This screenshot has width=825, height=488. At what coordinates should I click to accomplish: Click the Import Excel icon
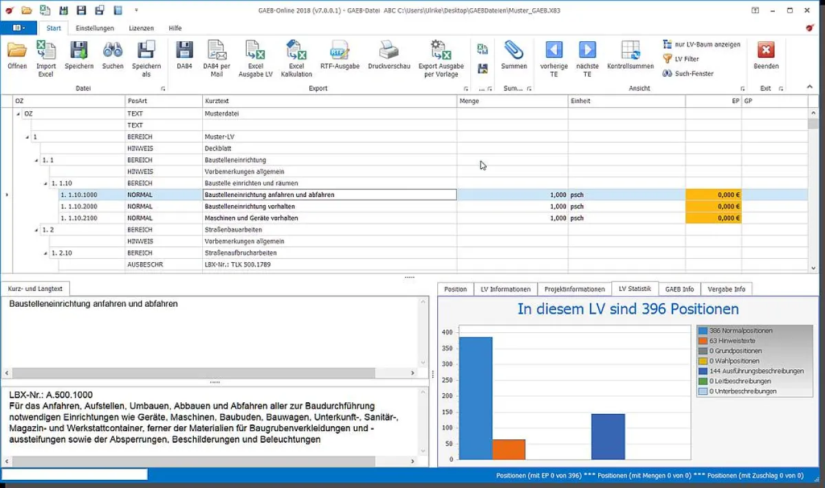click(46, 51)
